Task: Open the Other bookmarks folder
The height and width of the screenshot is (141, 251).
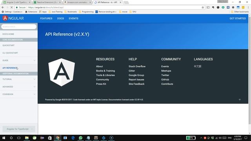Action: tap(240, 12)
